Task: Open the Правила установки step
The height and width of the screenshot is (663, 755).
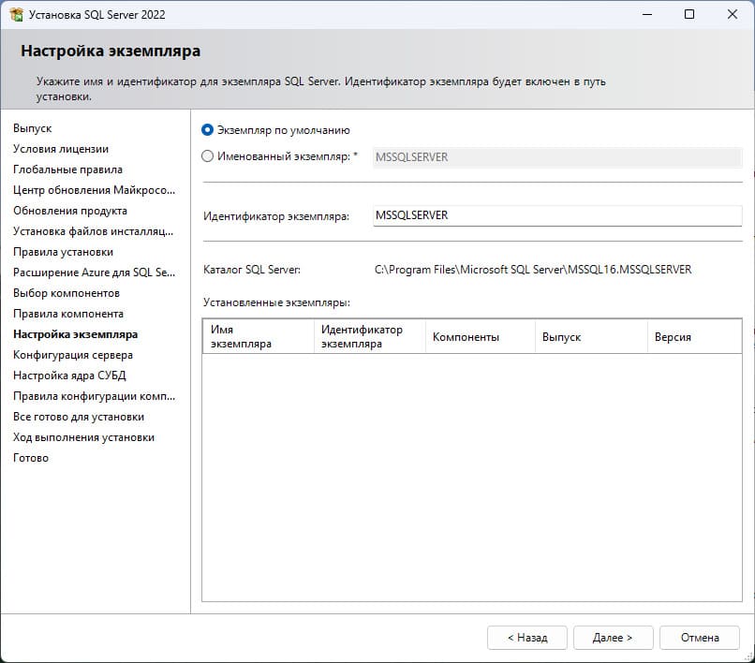Action: 63,252
